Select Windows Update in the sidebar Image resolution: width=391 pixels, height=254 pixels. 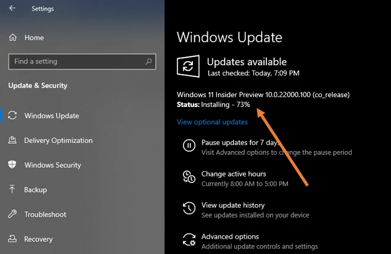[52, 116]
